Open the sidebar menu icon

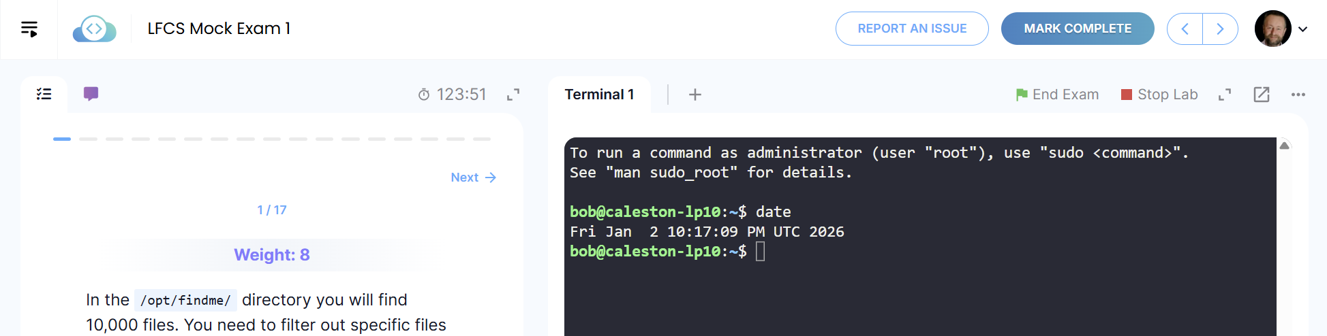click(29, 29)
